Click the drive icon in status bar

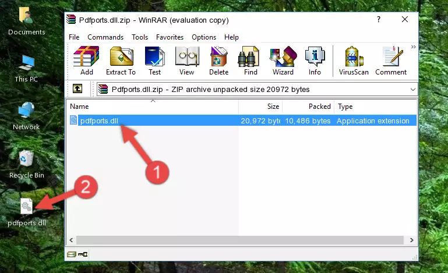pyautogui.click(x=72, y=254)
